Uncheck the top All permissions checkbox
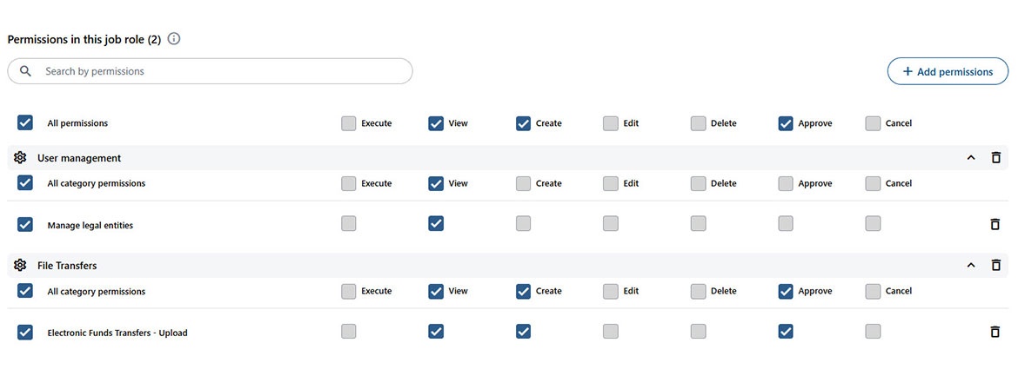 click(25, 123)
